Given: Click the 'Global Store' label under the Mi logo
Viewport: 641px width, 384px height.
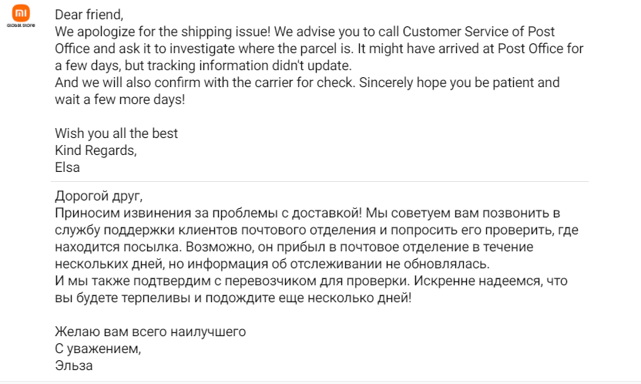Looking at the screenshot, I should point(21,25).
